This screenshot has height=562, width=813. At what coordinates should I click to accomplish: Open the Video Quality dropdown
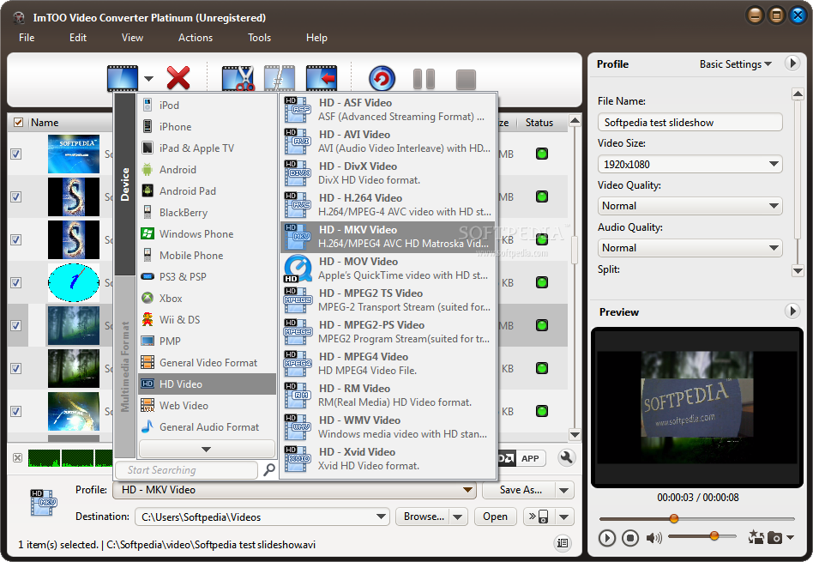(690, 206)
